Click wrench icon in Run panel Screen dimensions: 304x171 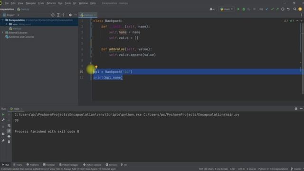(3, 120)
